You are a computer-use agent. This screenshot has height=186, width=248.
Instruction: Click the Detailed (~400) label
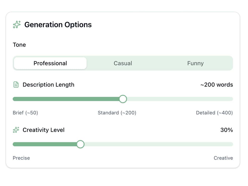pos(214,113)
